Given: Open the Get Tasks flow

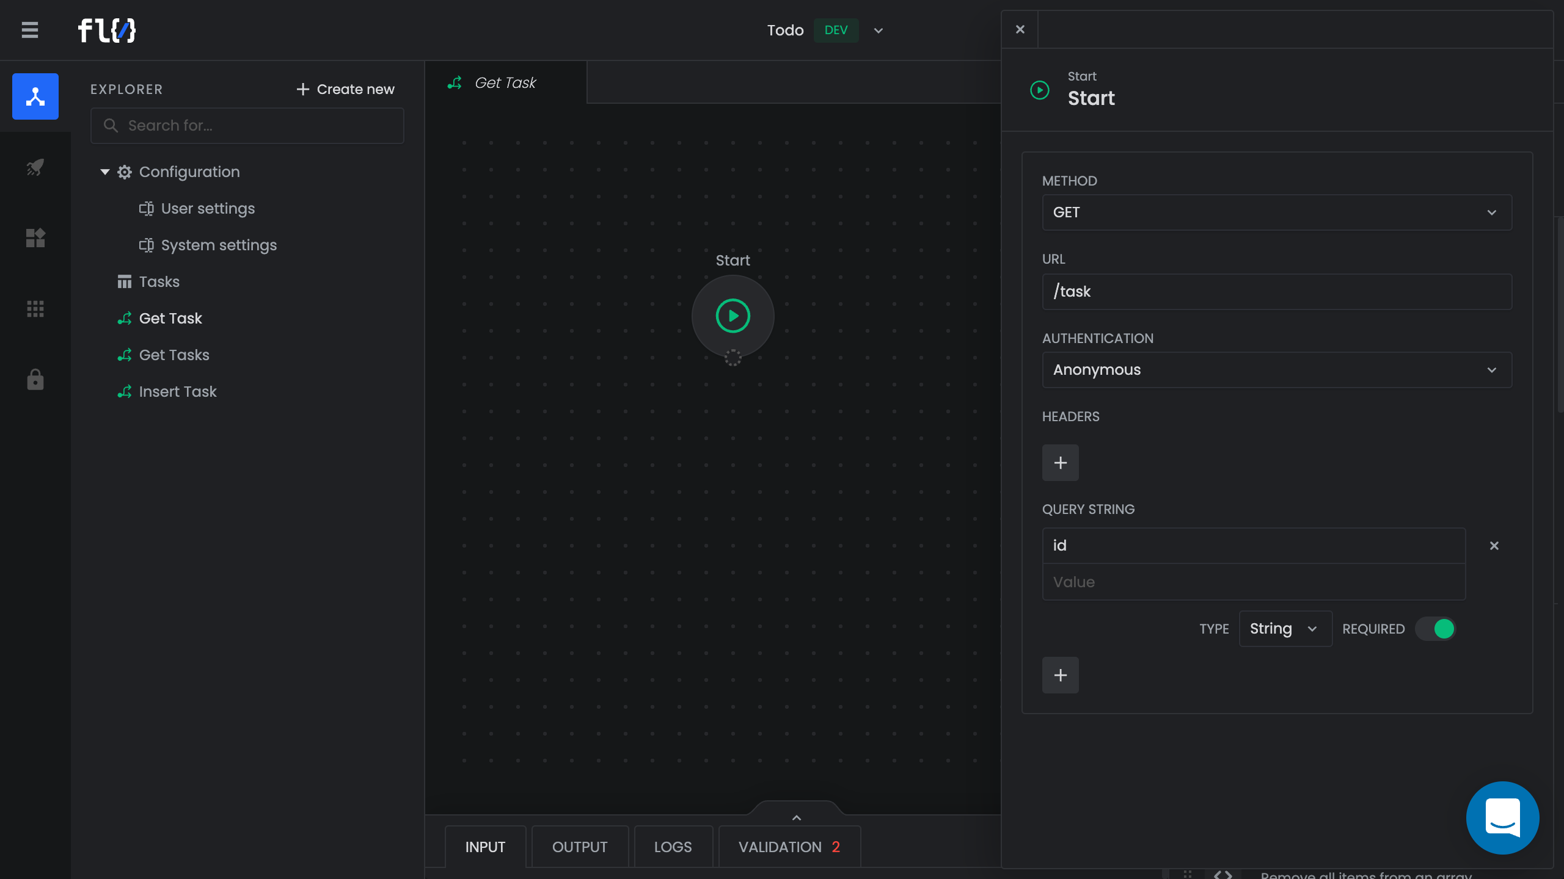Looking at the screenshot, I should coord(174,355).
